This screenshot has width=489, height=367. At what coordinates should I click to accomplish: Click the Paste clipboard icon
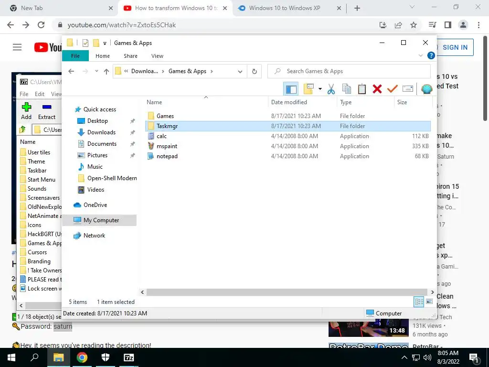tap(362, 89)
